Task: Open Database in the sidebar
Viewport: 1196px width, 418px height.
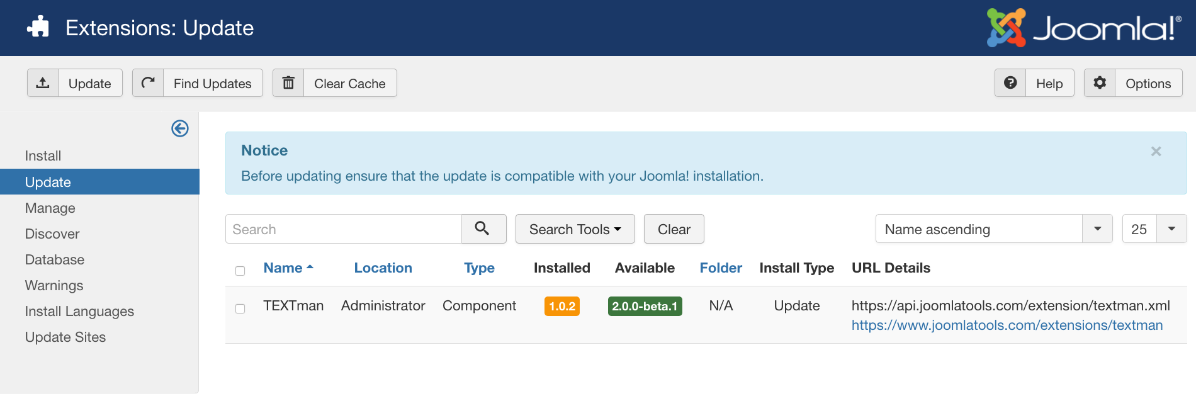Action: click(x=55, y=259)
